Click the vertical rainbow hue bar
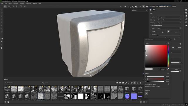The image size is (188, 106). point(168,56)
